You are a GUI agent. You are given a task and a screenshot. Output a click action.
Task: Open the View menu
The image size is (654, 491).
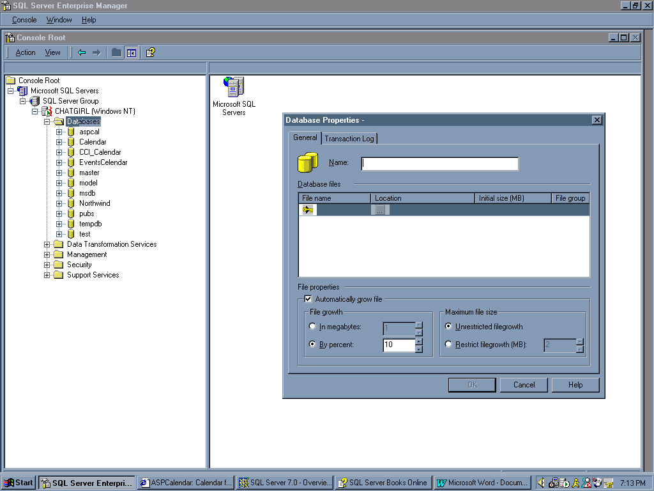tap(52, 52)
